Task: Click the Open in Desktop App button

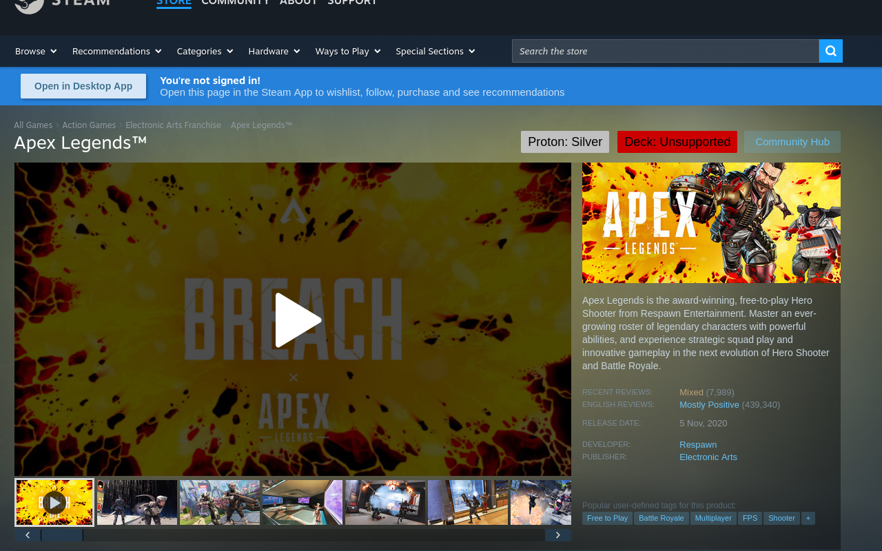Action: pos(83,86)
